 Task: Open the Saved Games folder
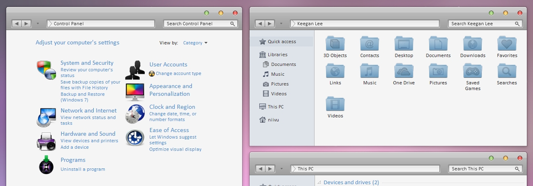click(x=473, y=71)
